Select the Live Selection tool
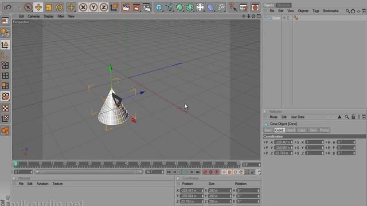Screen dimensions: 367x206 pyautogui.click(x=28, y=7)
